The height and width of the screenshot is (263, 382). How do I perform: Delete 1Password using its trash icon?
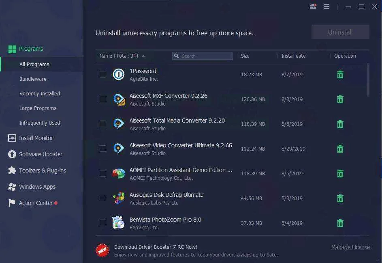pos(340,75)
